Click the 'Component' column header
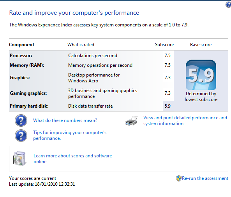Viewport: 231px width, 197px height. click(22, 45)
